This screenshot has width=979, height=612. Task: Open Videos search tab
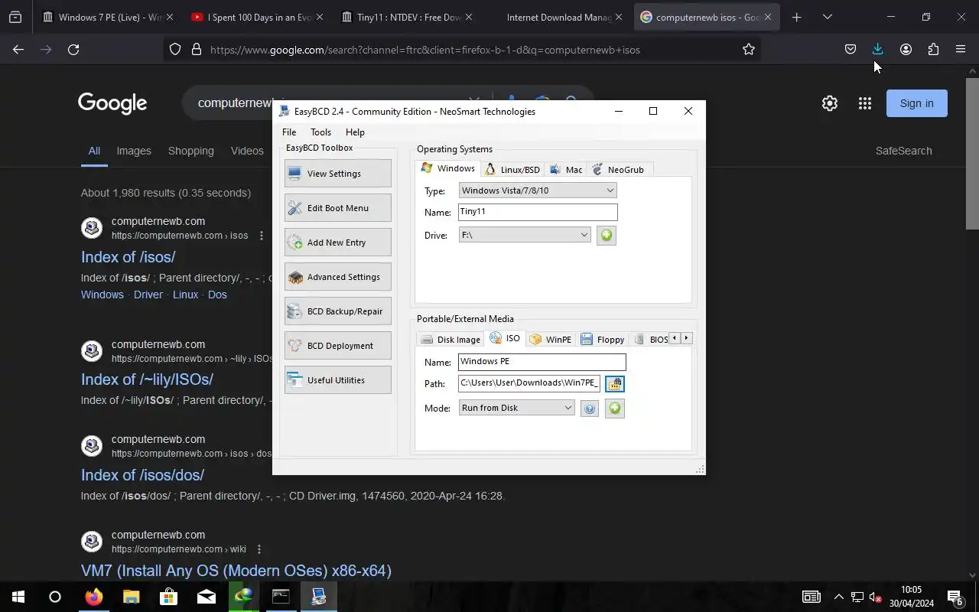[247, 151]
